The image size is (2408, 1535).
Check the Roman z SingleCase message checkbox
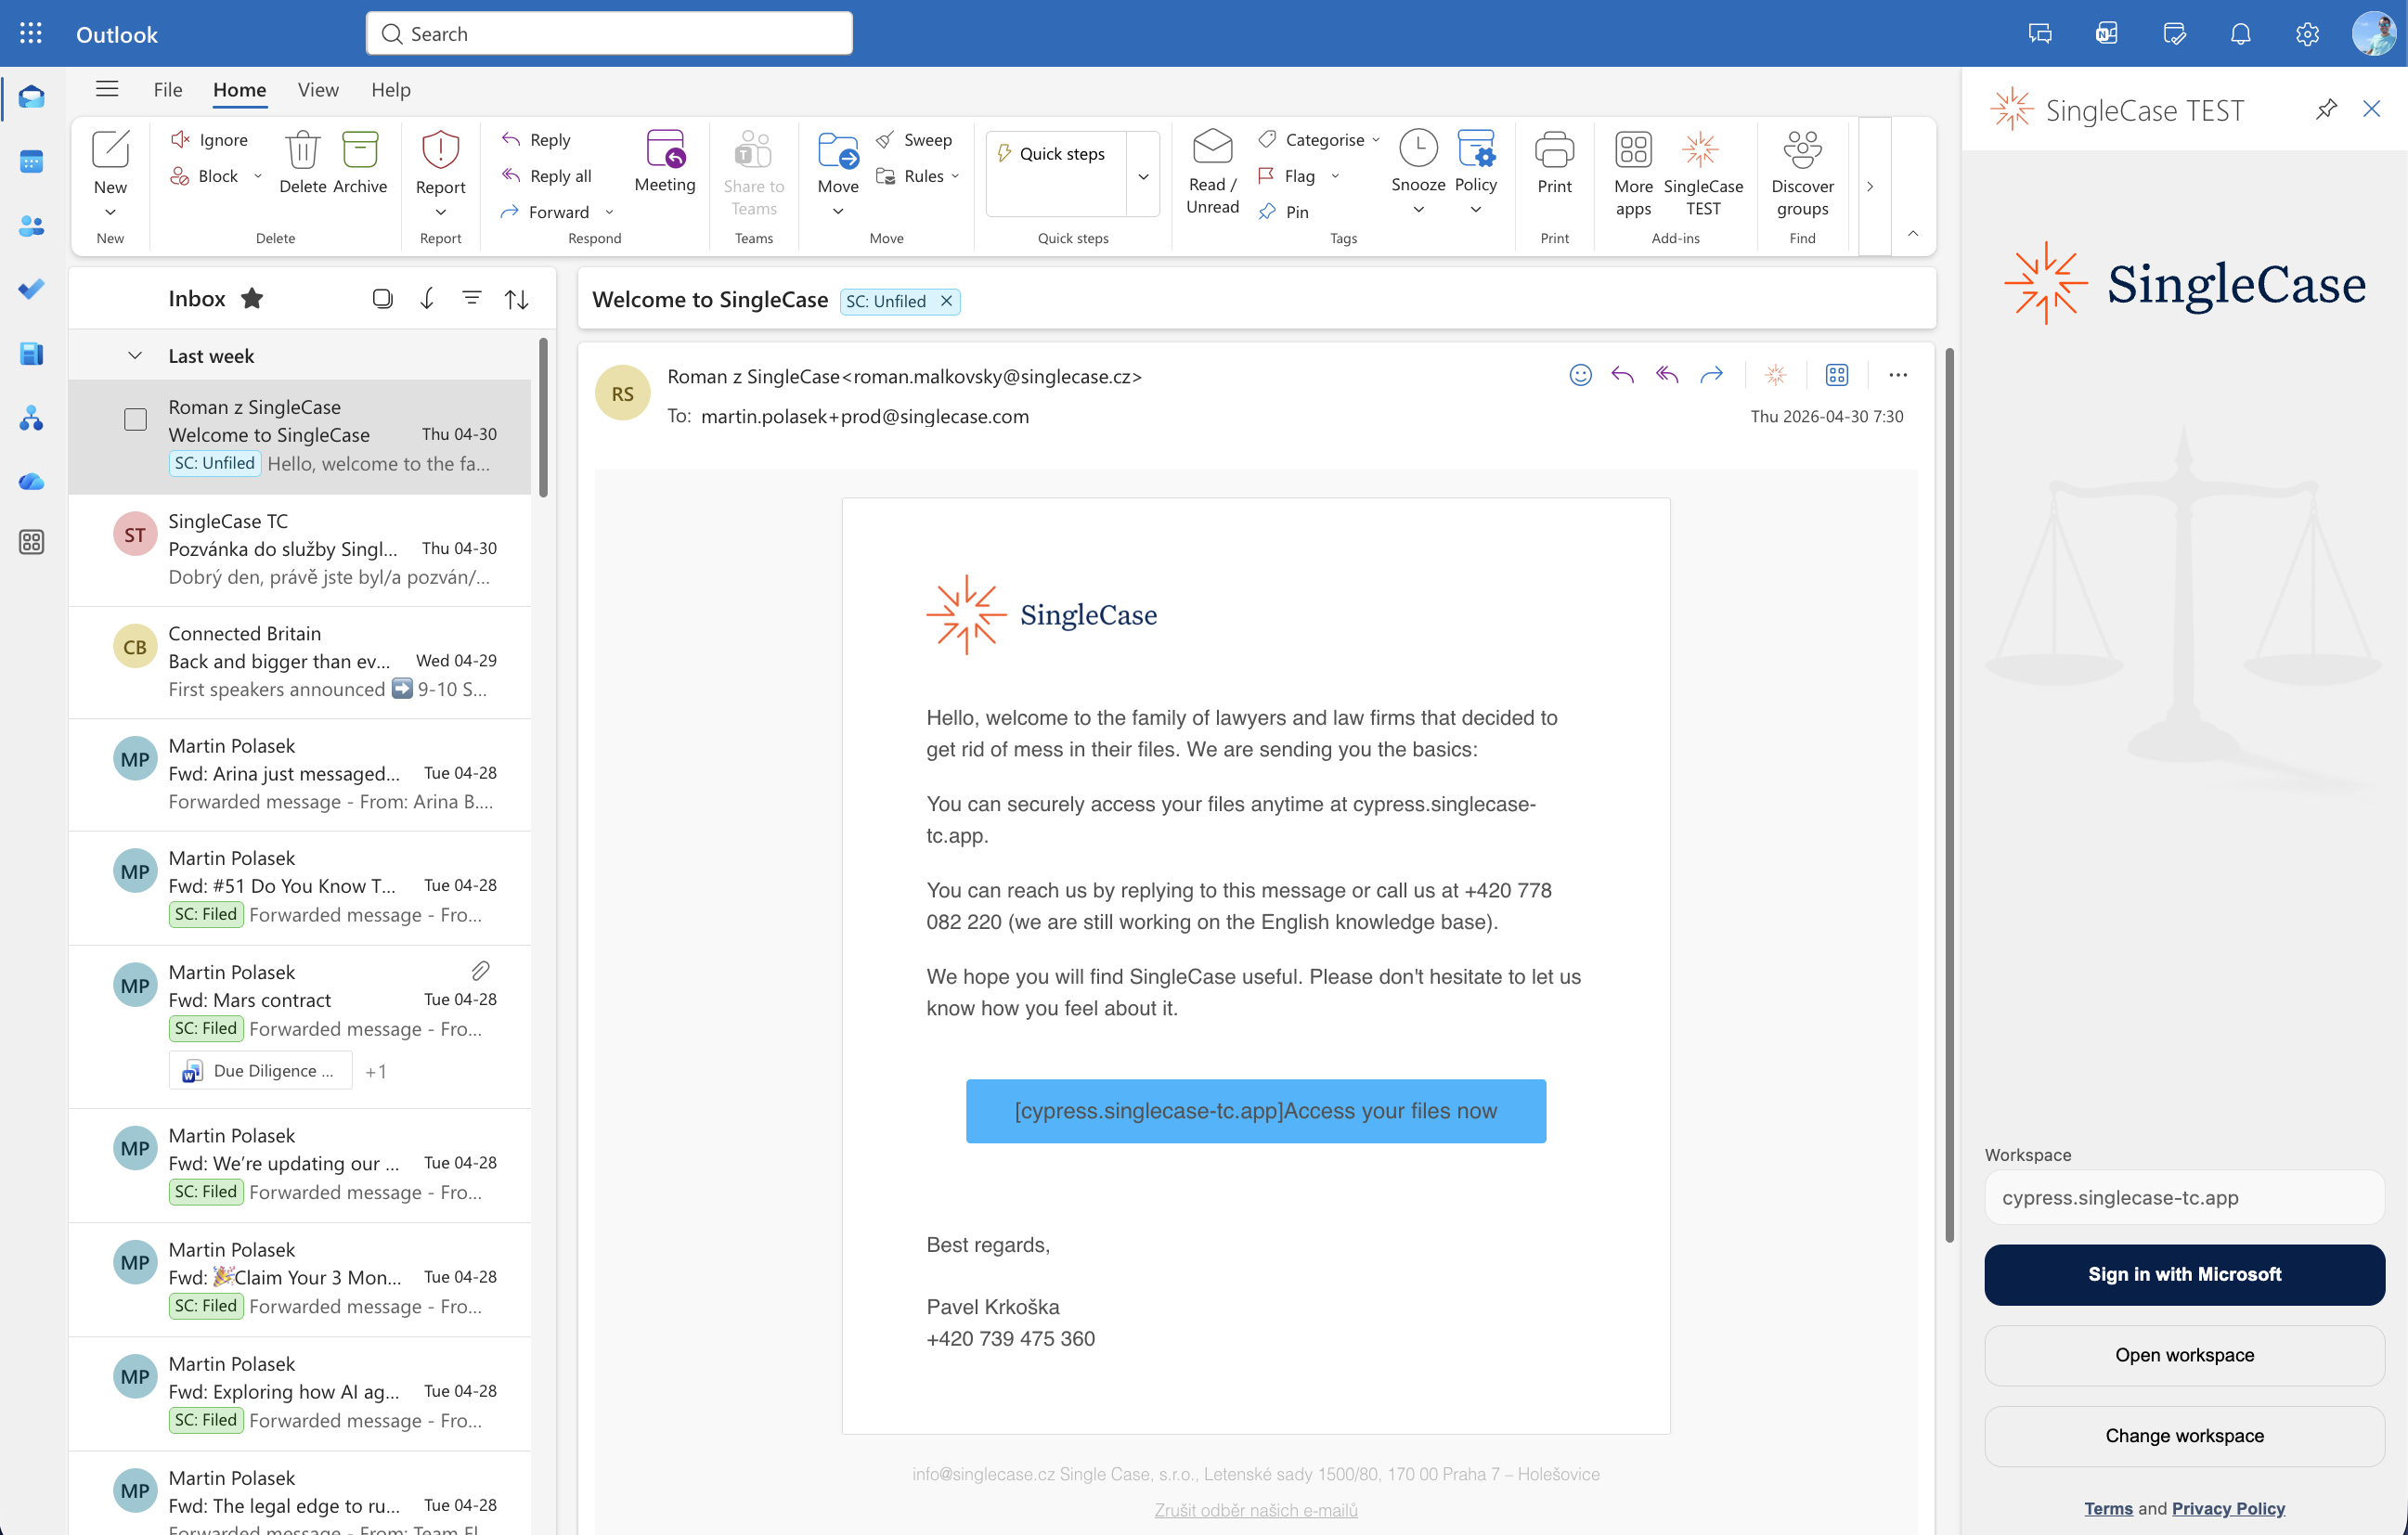tap(135, 419)
